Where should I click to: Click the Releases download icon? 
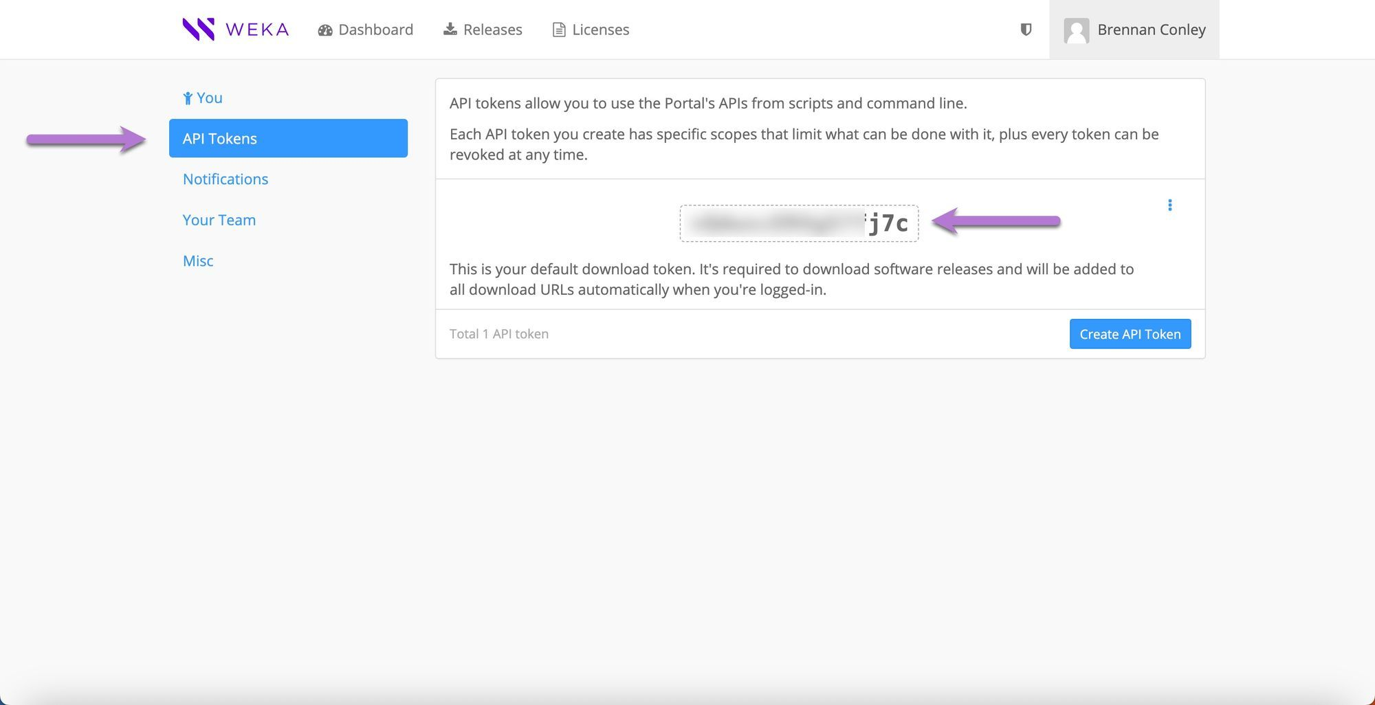pyautogui.click(x=450, y=29)
